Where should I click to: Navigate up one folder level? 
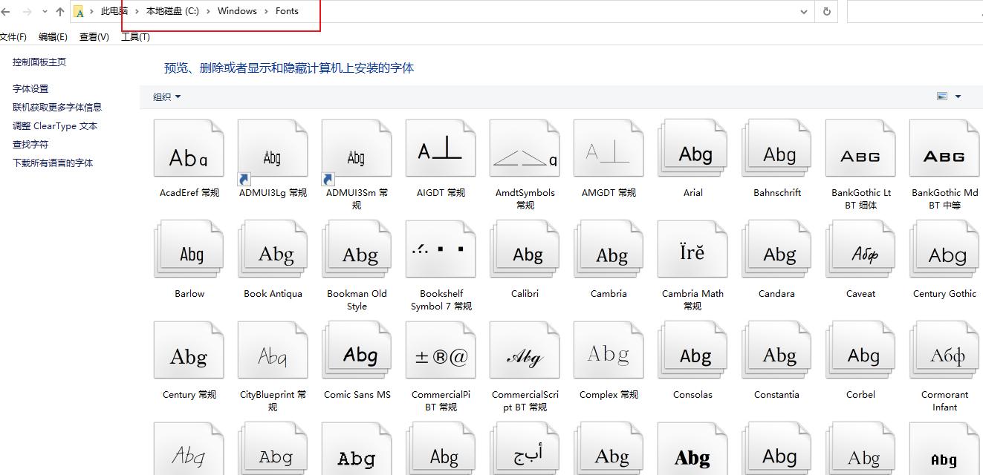tap(59, 11)
